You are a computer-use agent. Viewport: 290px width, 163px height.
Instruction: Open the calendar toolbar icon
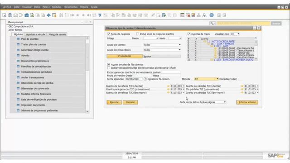point(182,15)
